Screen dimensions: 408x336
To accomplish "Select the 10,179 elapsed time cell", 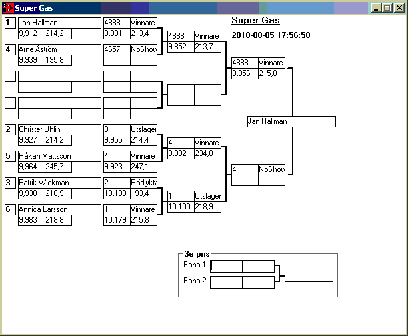I will coord(117,220).
